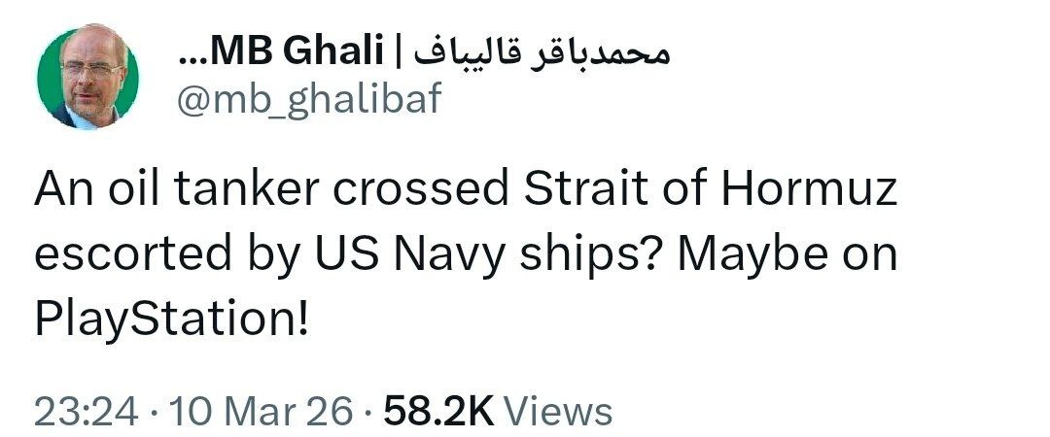Click the truncated name ellipsis
This screenshot has height=437, width=1050.
[192, 56]
